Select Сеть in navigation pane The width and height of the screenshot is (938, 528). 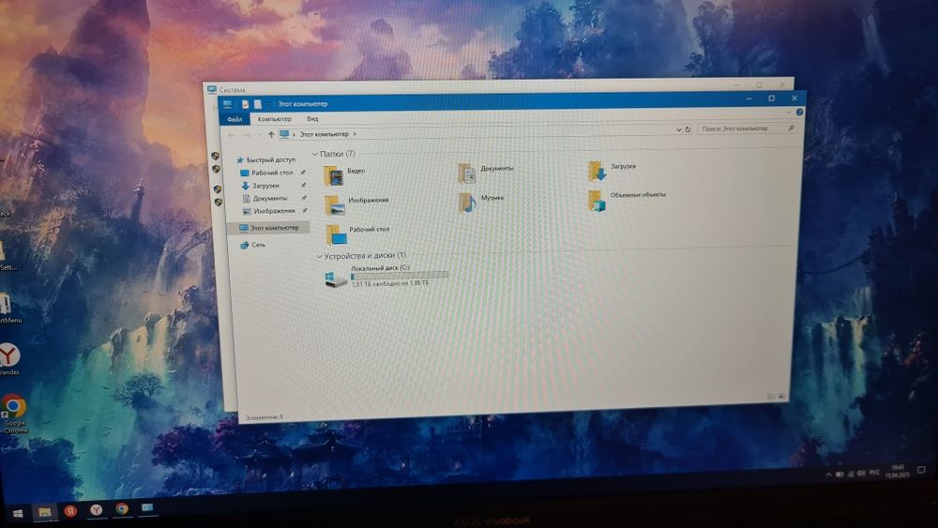coord(253,245)
